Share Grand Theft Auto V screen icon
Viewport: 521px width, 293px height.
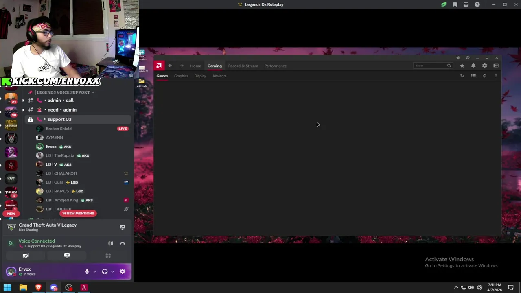(x=123, y=227)
